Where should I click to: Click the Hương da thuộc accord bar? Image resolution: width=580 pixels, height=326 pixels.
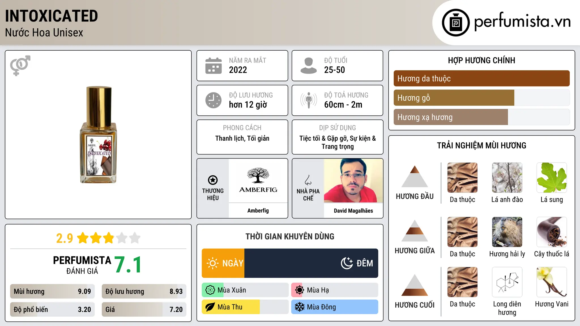click(x=482, y=78)
